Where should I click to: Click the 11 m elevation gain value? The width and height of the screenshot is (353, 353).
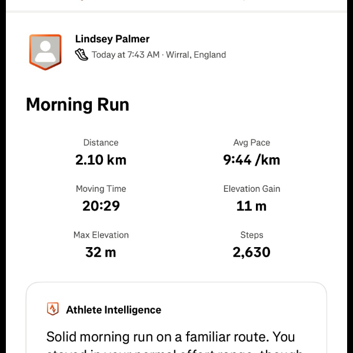[x=251, y=206]
